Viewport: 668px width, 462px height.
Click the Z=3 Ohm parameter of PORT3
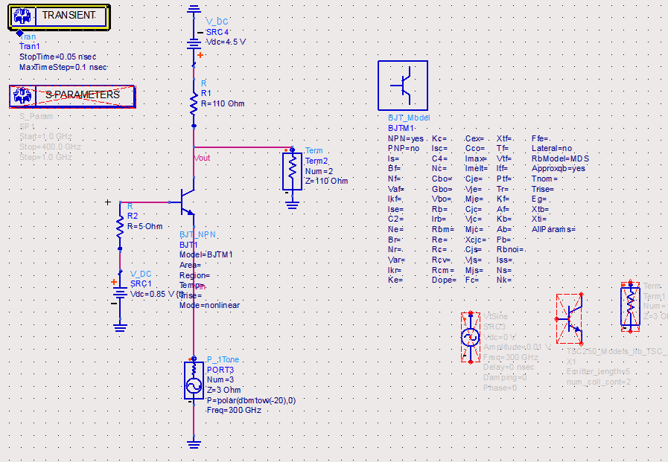pyautogui.click(x=223, y=390)
